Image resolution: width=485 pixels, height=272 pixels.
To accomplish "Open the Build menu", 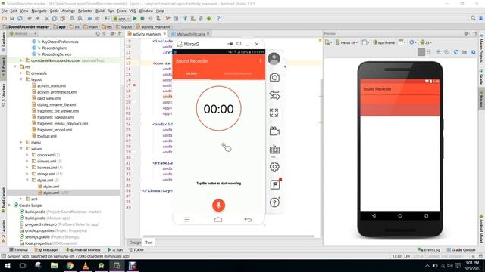I will coord(99,11).
